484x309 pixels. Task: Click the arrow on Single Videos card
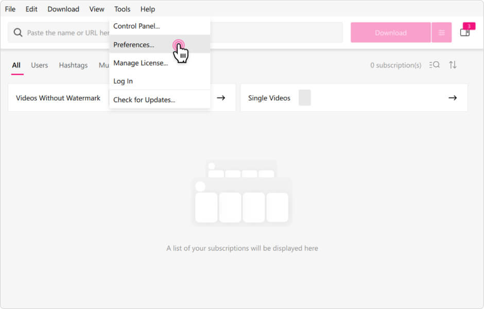coord(453,98)
